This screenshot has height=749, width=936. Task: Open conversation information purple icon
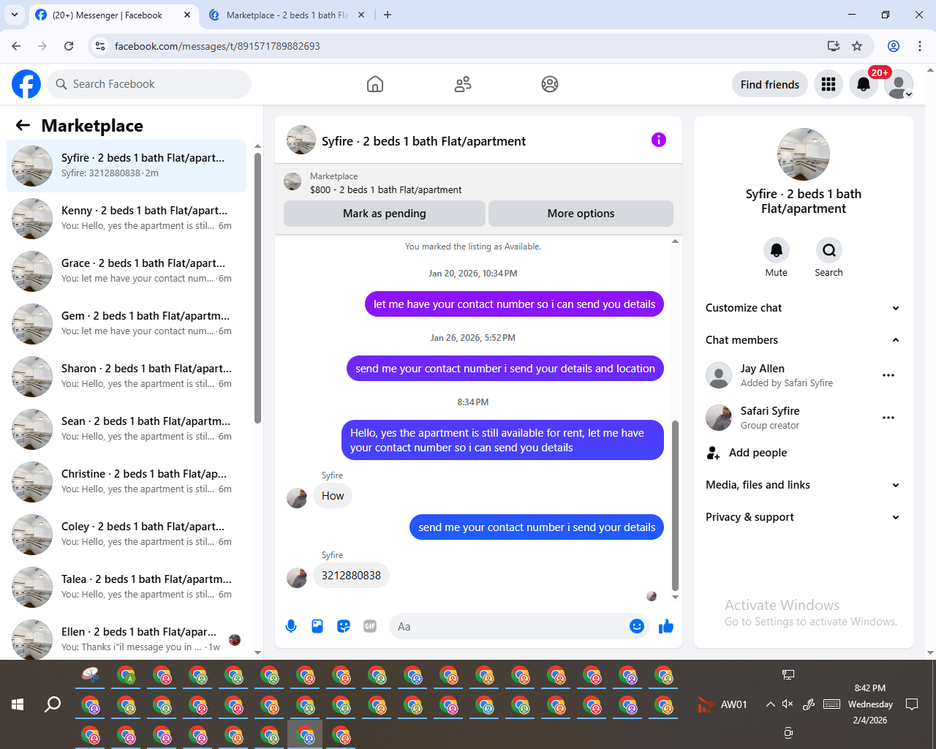(659, 140)
